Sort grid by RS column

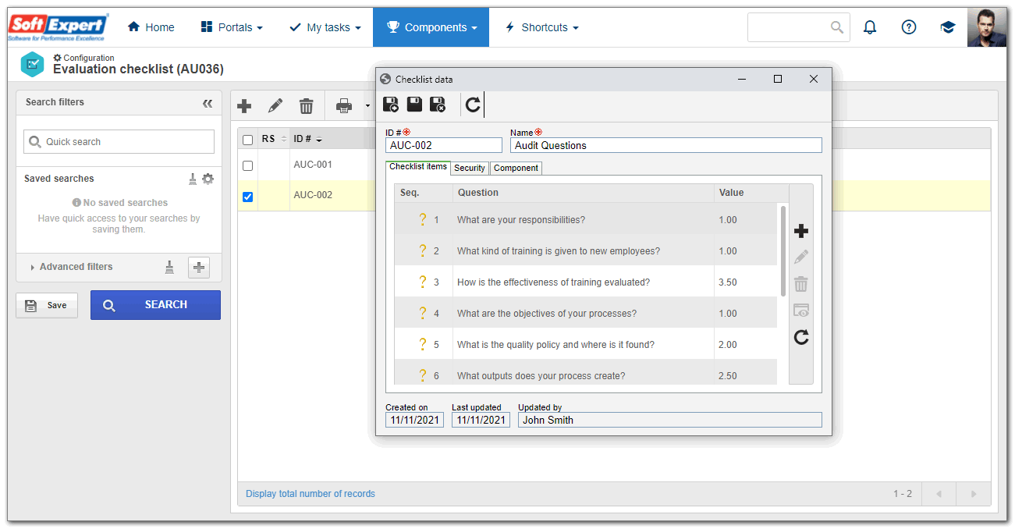click(x=274, y=139)
